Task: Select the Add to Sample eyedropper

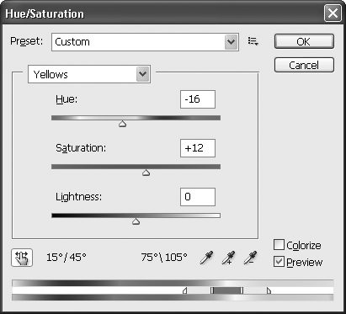Action: [x=228, y=258]
